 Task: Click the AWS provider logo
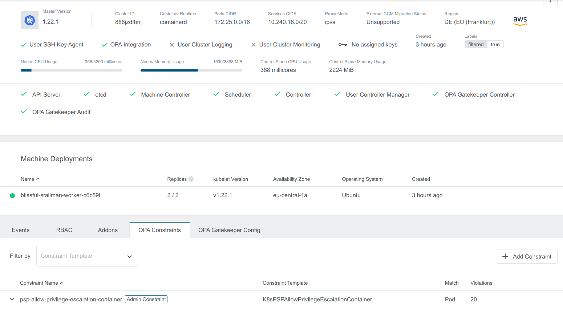520,21
